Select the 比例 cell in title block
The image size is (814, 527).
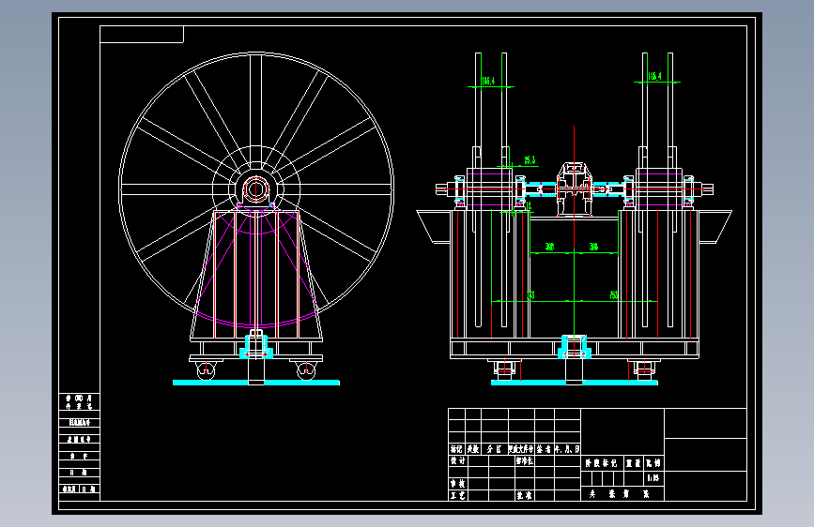[653, 462]
